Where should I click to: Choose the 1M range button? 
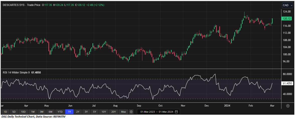click(33, 111)
